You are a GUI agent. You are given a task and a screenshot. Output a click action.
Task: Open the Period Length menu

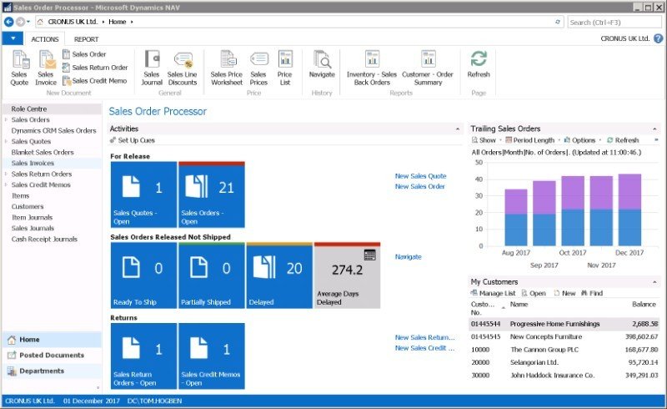pos(530,140)
